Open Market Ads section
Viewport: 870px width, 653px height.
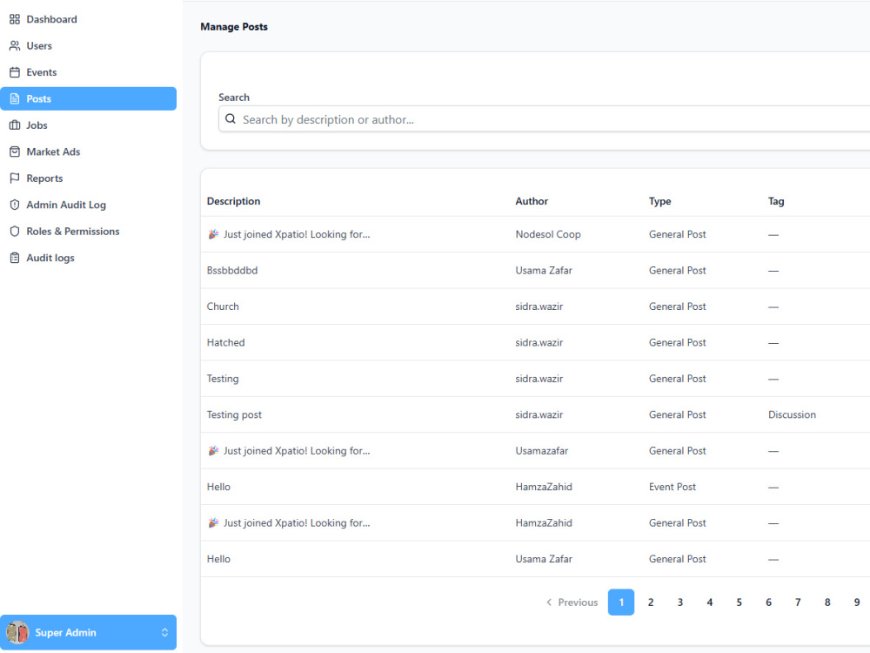[x=88, y=151]
